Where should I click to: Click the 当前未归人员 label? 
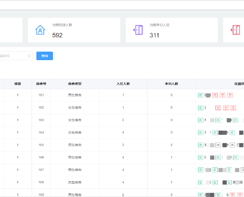[159, 25]
